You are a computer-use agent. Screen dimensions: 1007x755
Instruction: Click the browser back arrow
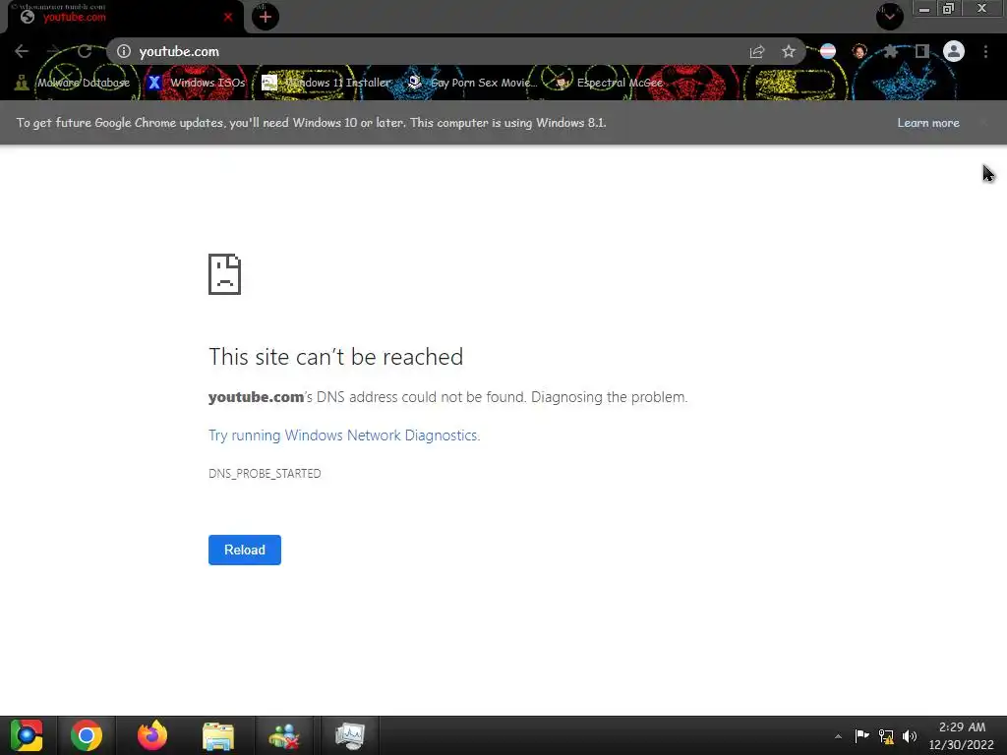point(22,51)
